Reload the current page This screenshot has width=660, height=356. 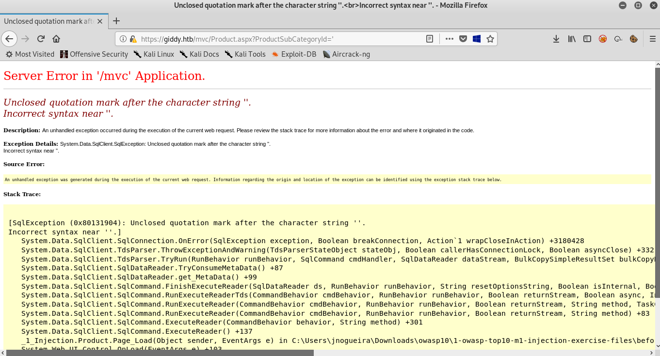(41, 39)
